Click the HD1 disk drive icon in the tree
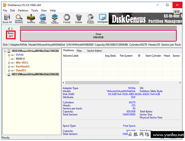 pos(9,74)
